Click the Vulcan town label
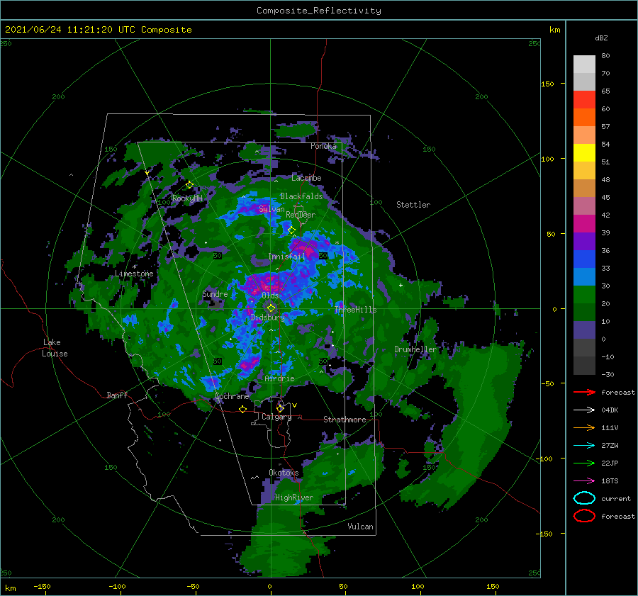638x596 pixels. (361, 527)
